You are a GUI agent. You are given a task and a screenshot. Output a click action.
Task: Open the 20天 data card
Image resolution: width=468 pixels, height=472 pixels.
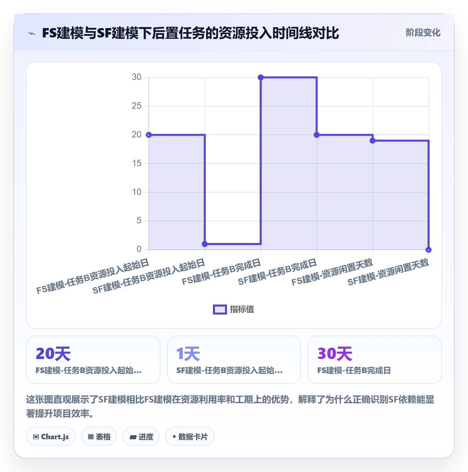click(93, 360)
